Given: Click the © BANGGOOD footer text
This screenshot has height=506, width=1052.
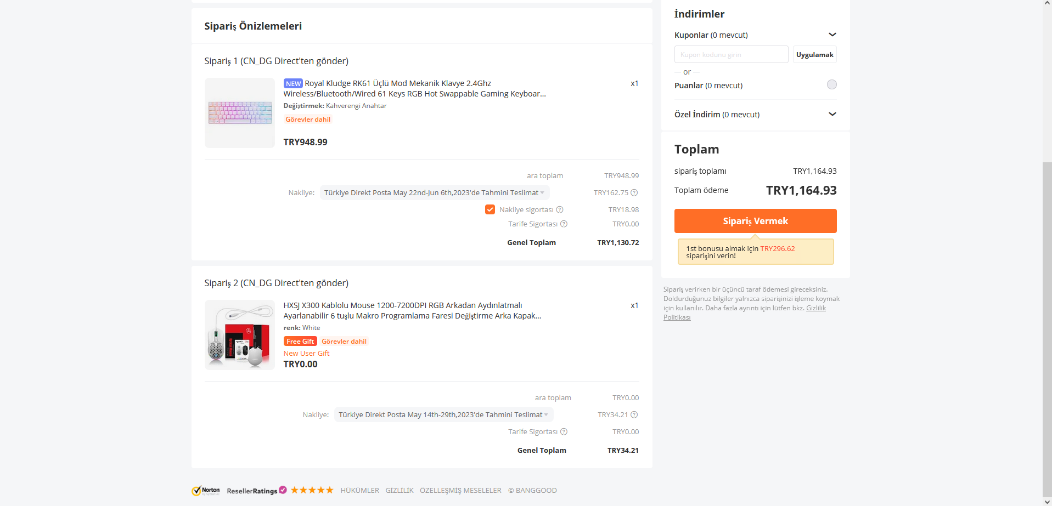Looking at the screenshot, I should pos(532,490).
